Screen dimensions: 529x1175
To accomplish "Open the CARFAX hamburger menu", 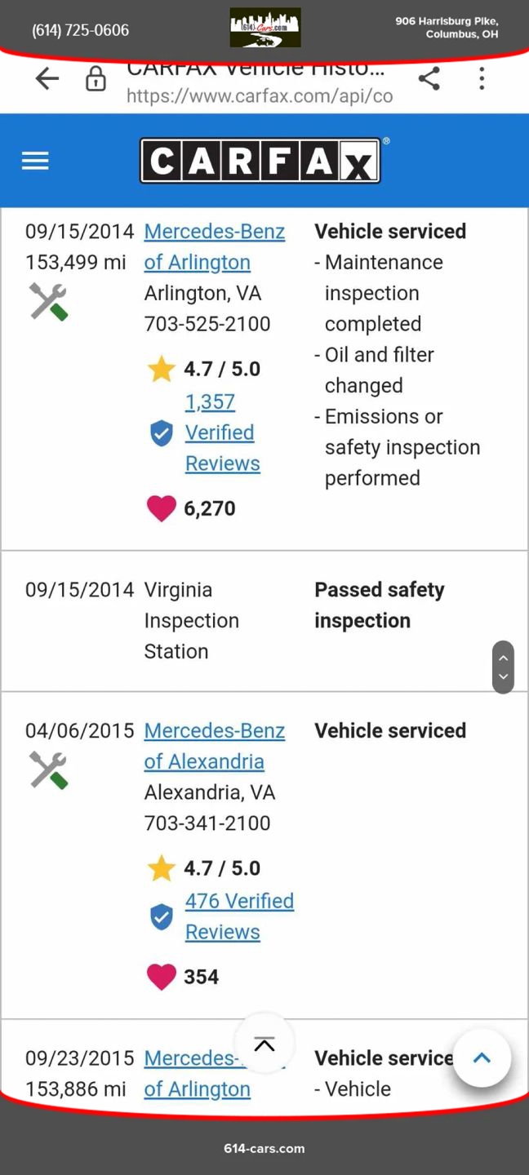I will click(x=35, y=161).
